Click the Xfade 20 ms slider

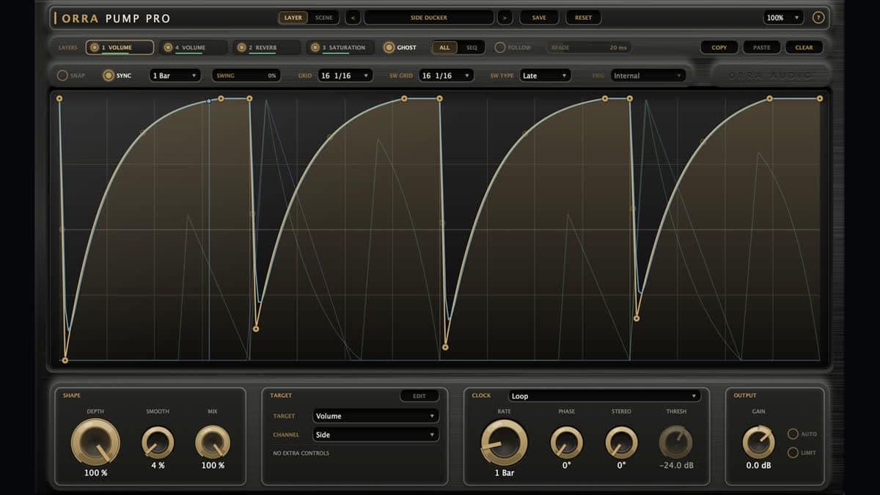[x=588, y=48]
